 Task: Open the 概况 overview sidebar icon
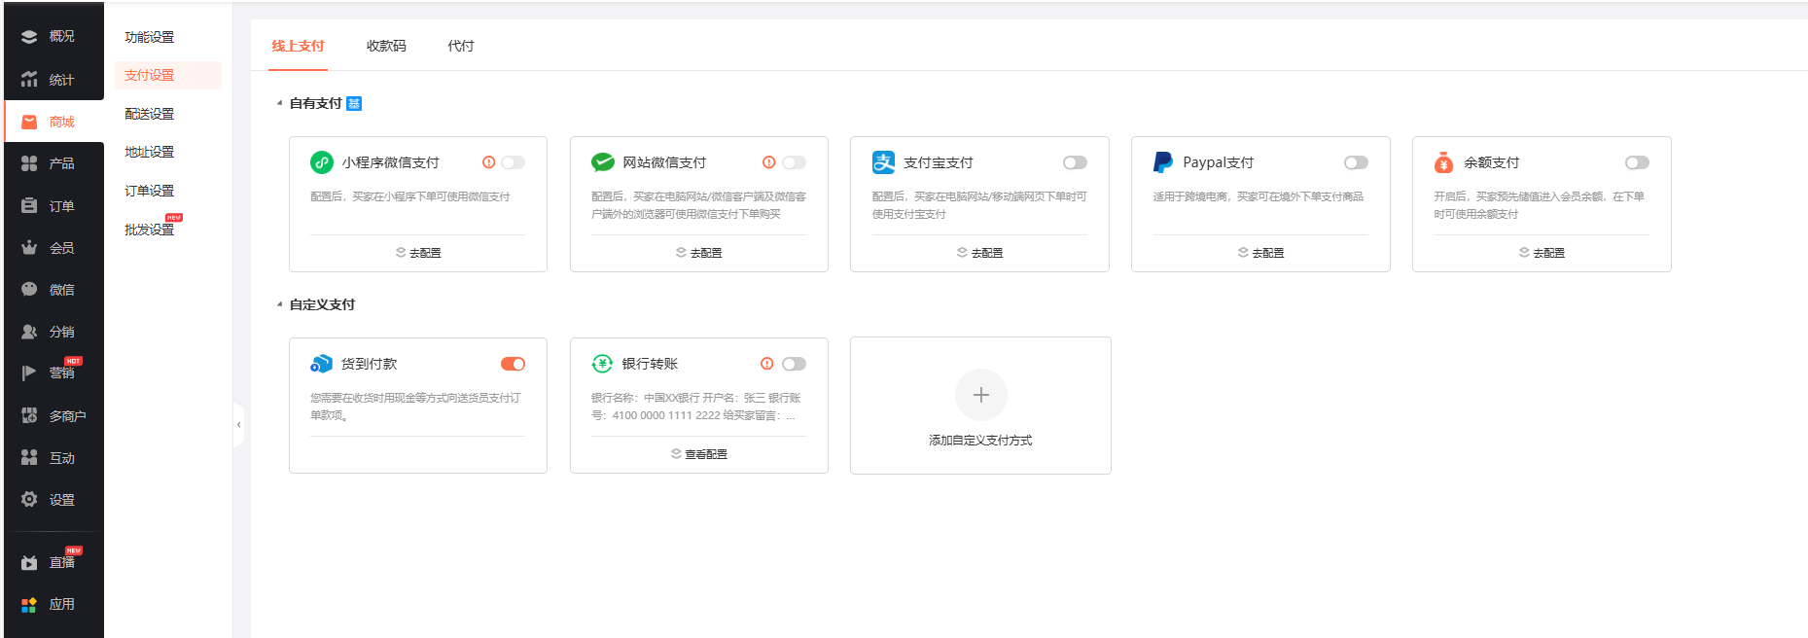(x=29, y=36)
